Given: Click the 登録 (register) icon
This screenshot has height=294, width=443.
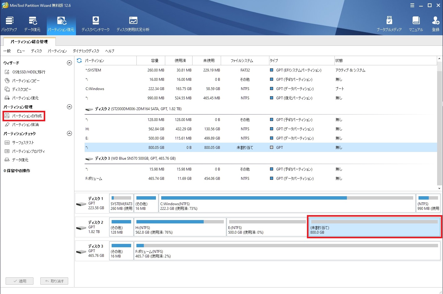Looking at the screenshot, I should (x=436, y=24).
